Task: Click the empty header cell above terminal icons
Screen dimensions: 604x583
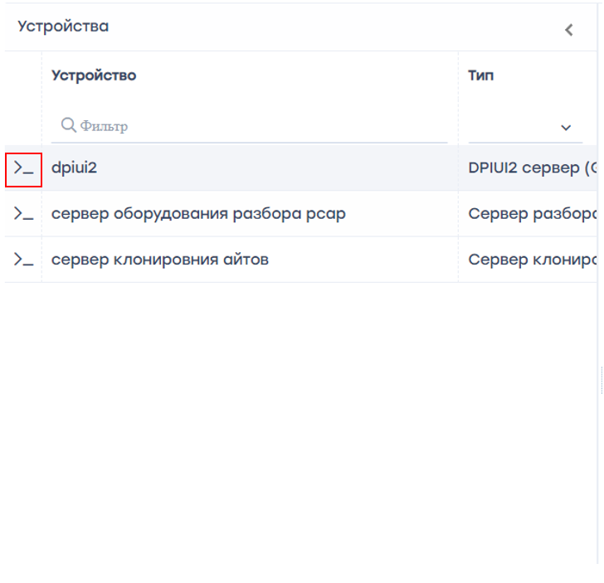Action: 23,75
